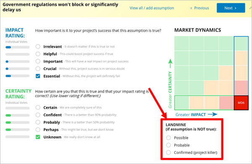Open View all / add assumption
Viewport: 252px width, 164px height.
152,8
